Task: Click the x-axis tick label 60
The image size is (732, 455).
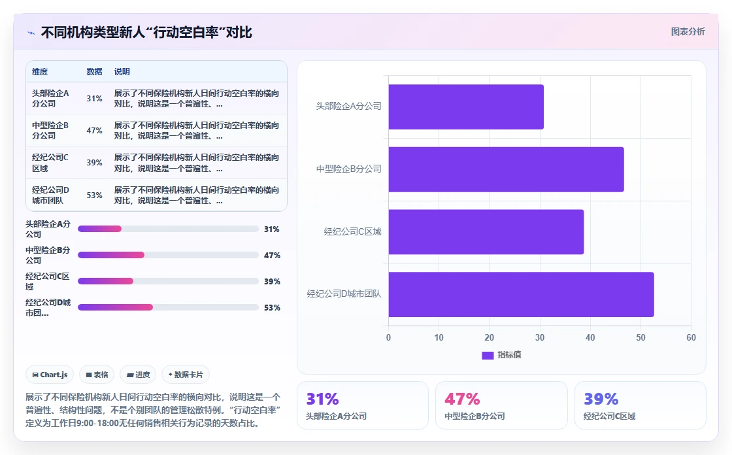Action: click(691, 337)
